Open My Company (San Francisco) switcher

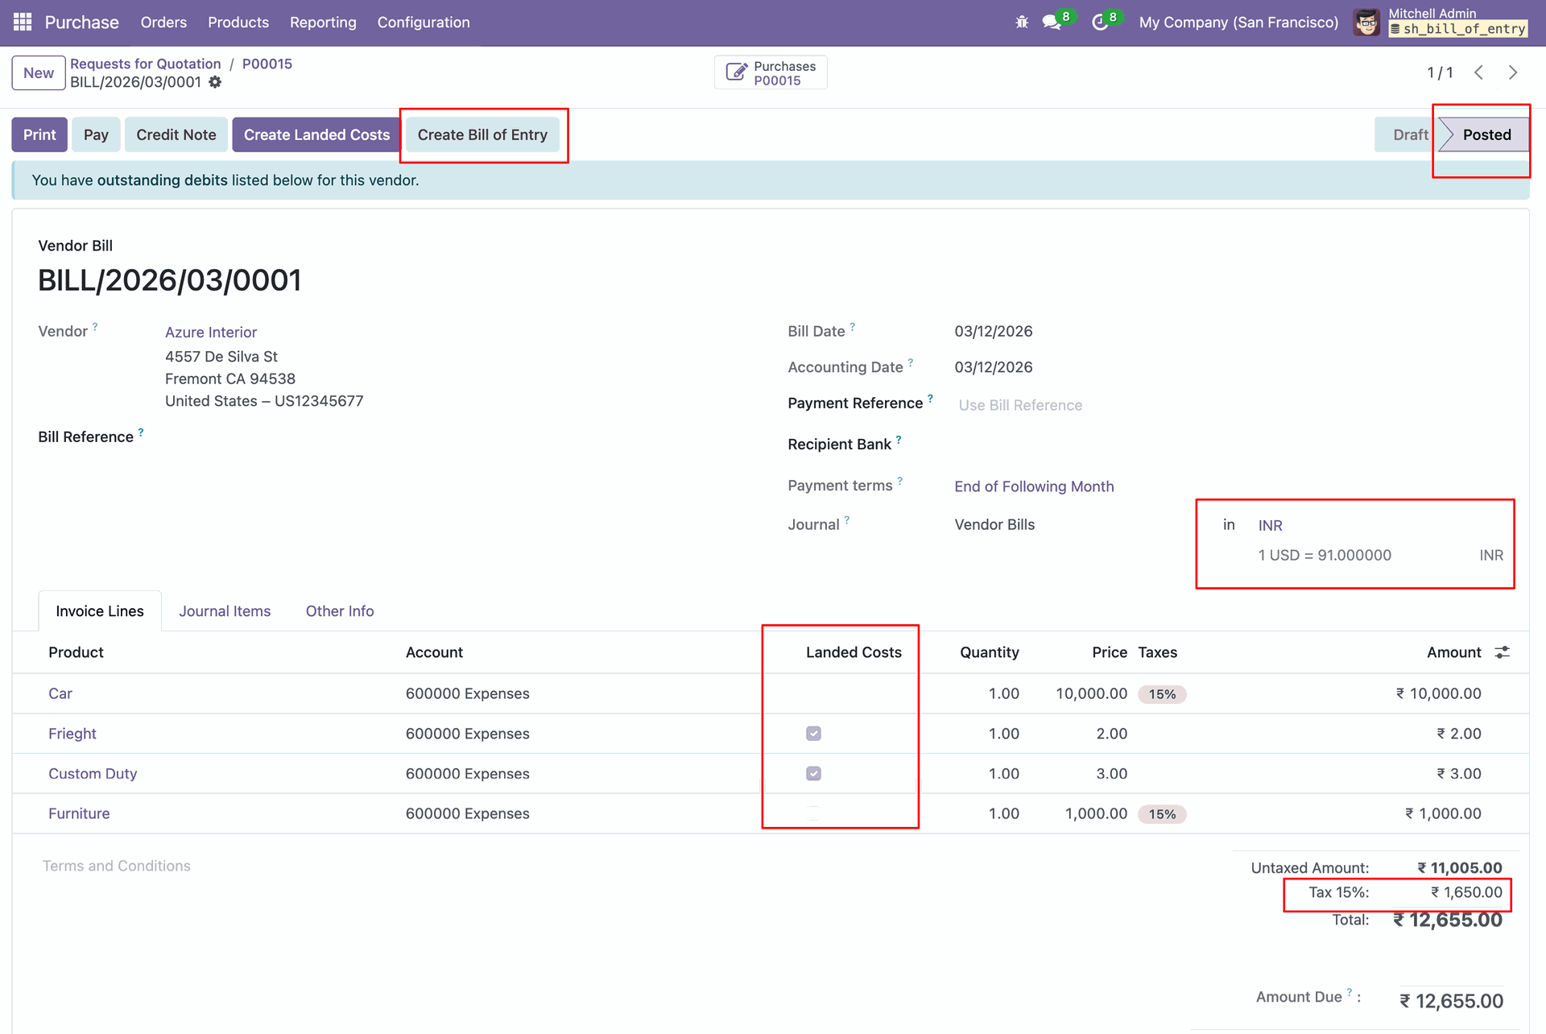[1238, 22]
